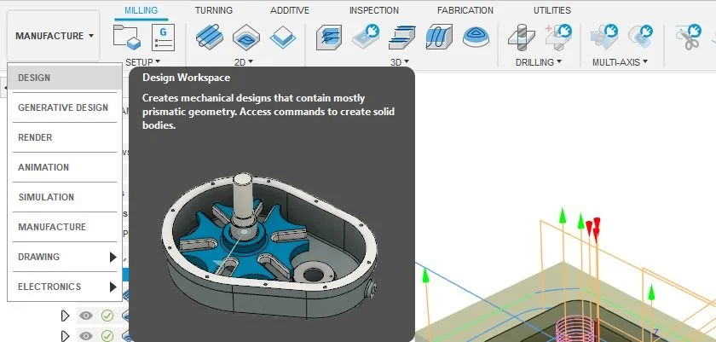Viewport: 716px width, 342px height.
Task: Click the extension-locked Hole Recognition icon
Action: [x=558, y=36]
